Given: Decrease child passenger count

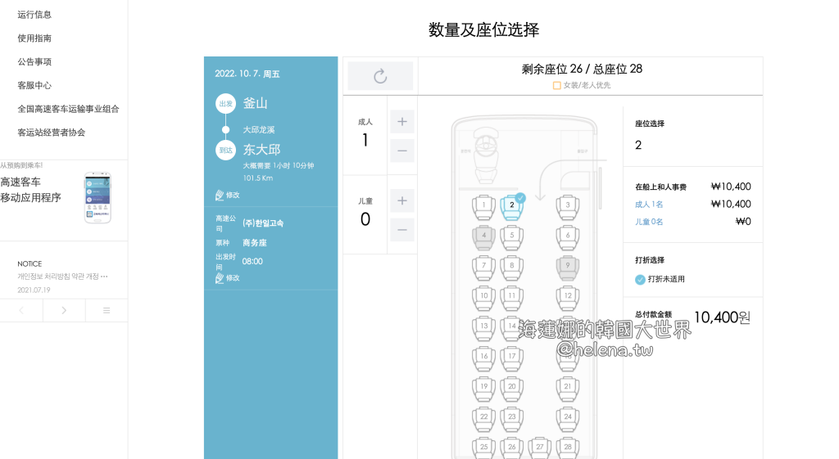Looking at the screenshot, I should (401, 230).
